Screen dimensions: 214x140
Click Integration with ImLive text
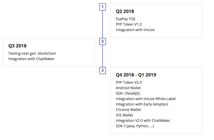(x=135, y=30)
